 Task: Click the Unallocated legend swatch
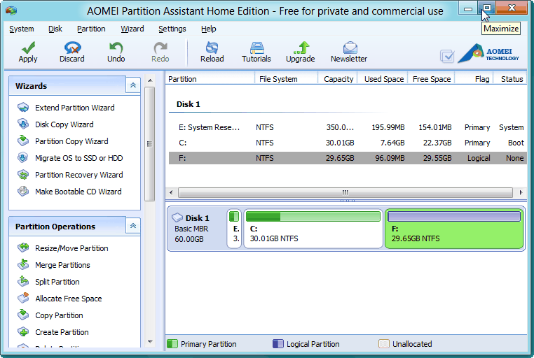click(384, 344)
